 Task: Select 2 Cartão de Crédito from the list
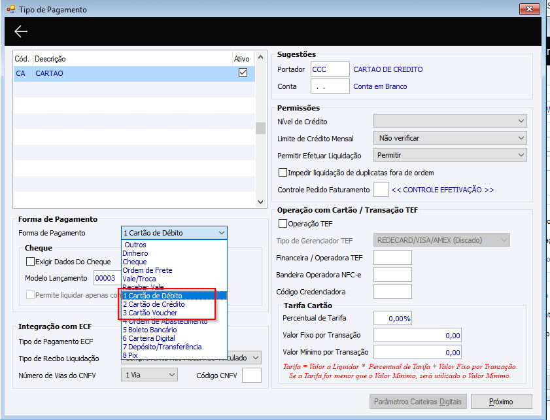pyautogui.click(x=154, y=304)
